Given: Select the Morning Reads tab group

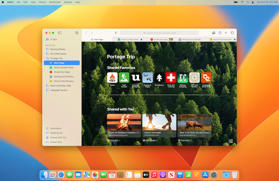Looking at the screenshot, I should (58, 49).
